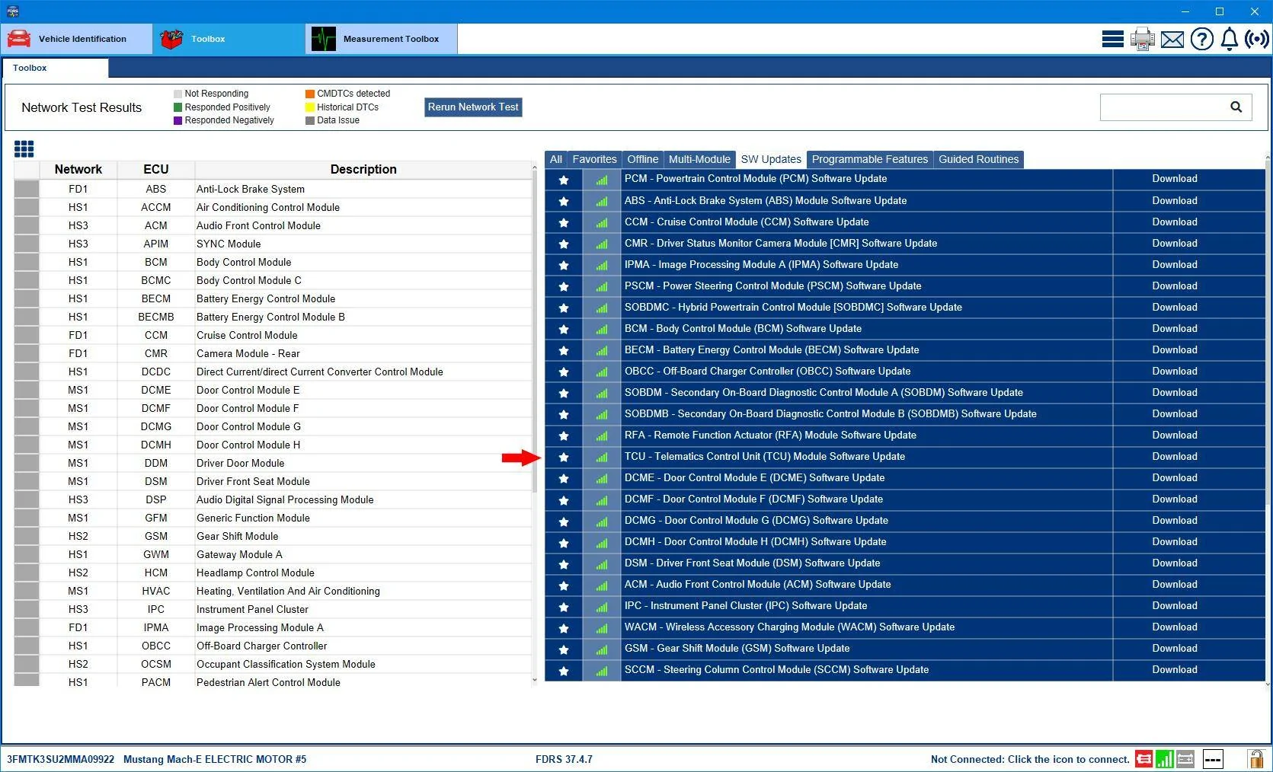Click the padlock icon in the status bar
The width and height of the screenshot is (1273, 772).
[x=1255, y=759]
